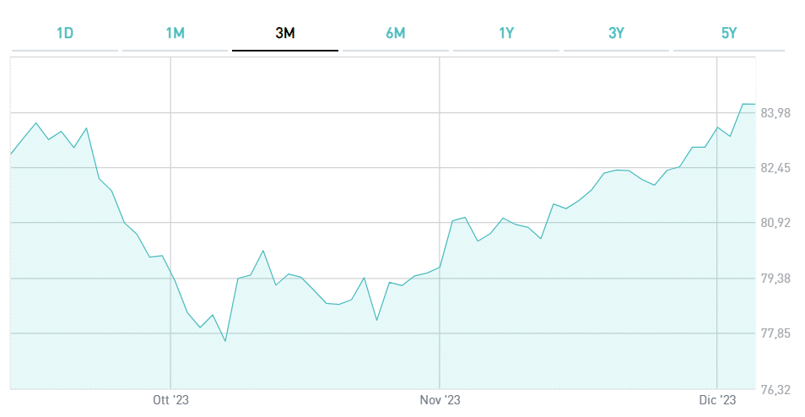Viewport: 805px width, 417px height.
Task: Click the Dic '23 date label
Action: (x=716, y=399)
